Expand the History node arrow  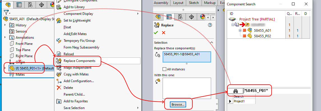tap(5, 25)
